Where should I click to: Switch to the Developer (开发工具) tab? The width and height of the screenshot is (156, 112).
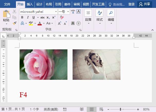98,4
